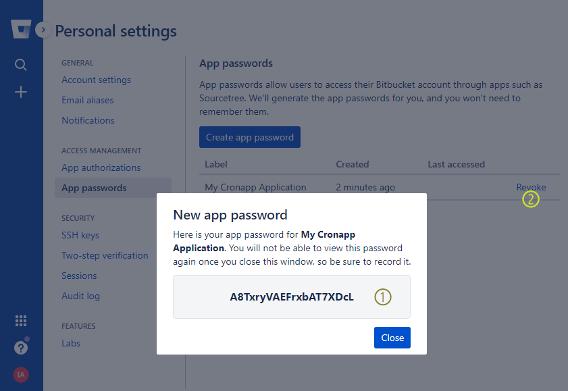Go to Email aliases

87,101
